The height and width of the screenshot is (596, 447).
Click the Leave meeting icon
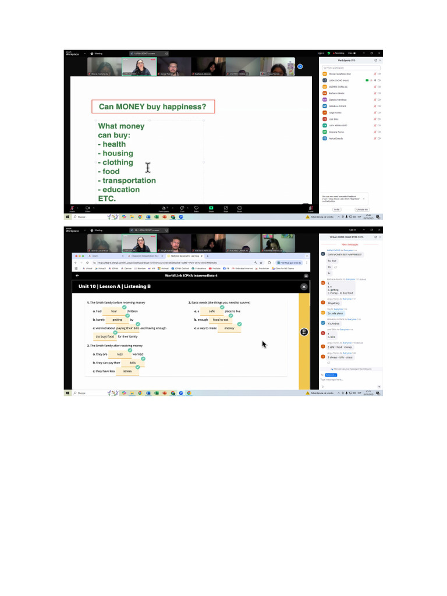point(311,208)
